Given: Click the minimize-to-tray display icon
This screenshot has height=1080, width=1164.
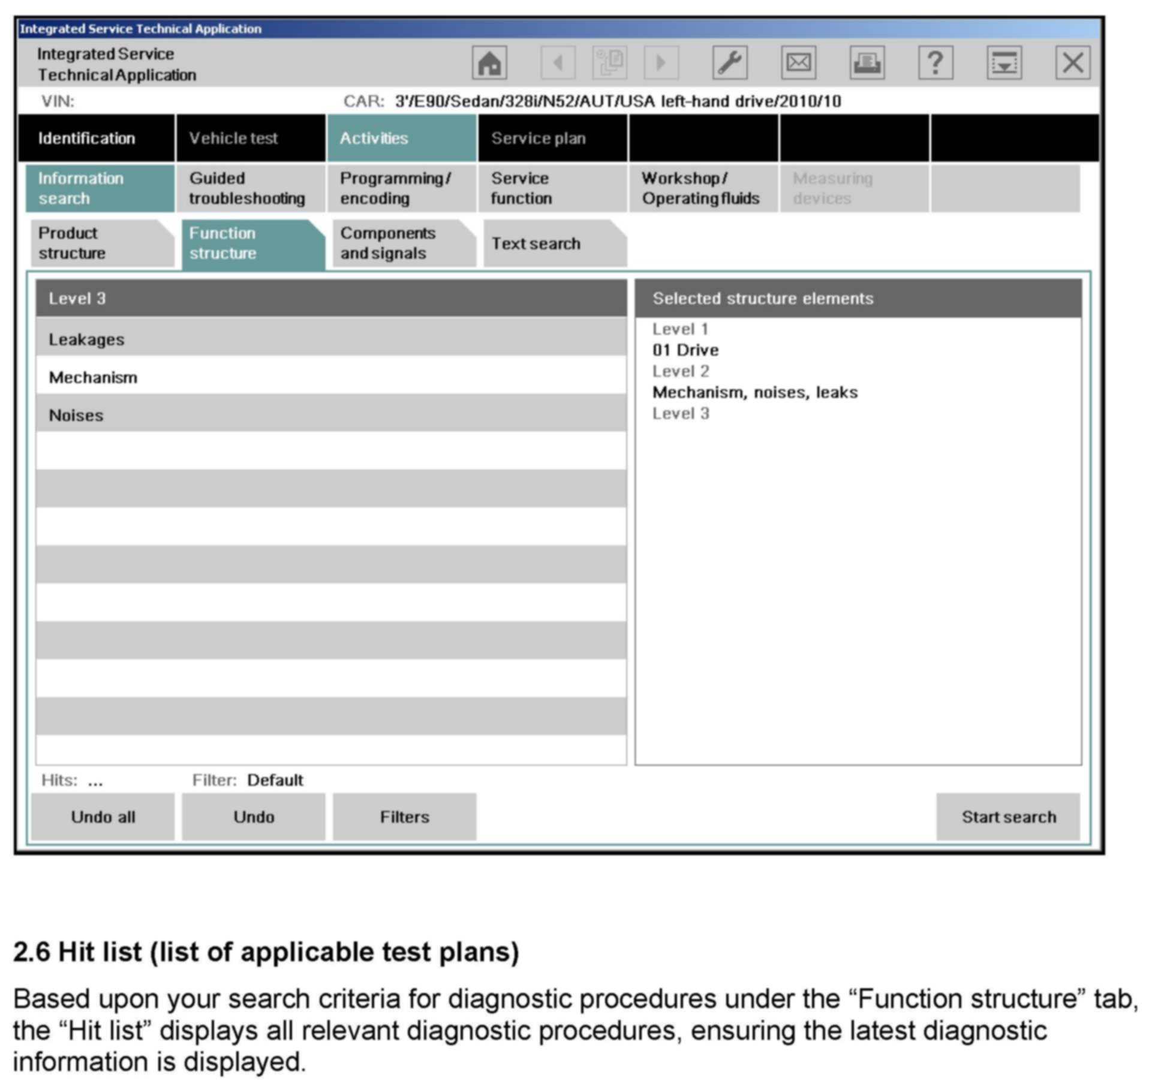Looking at the screenshot, I should pos(1004,62).
